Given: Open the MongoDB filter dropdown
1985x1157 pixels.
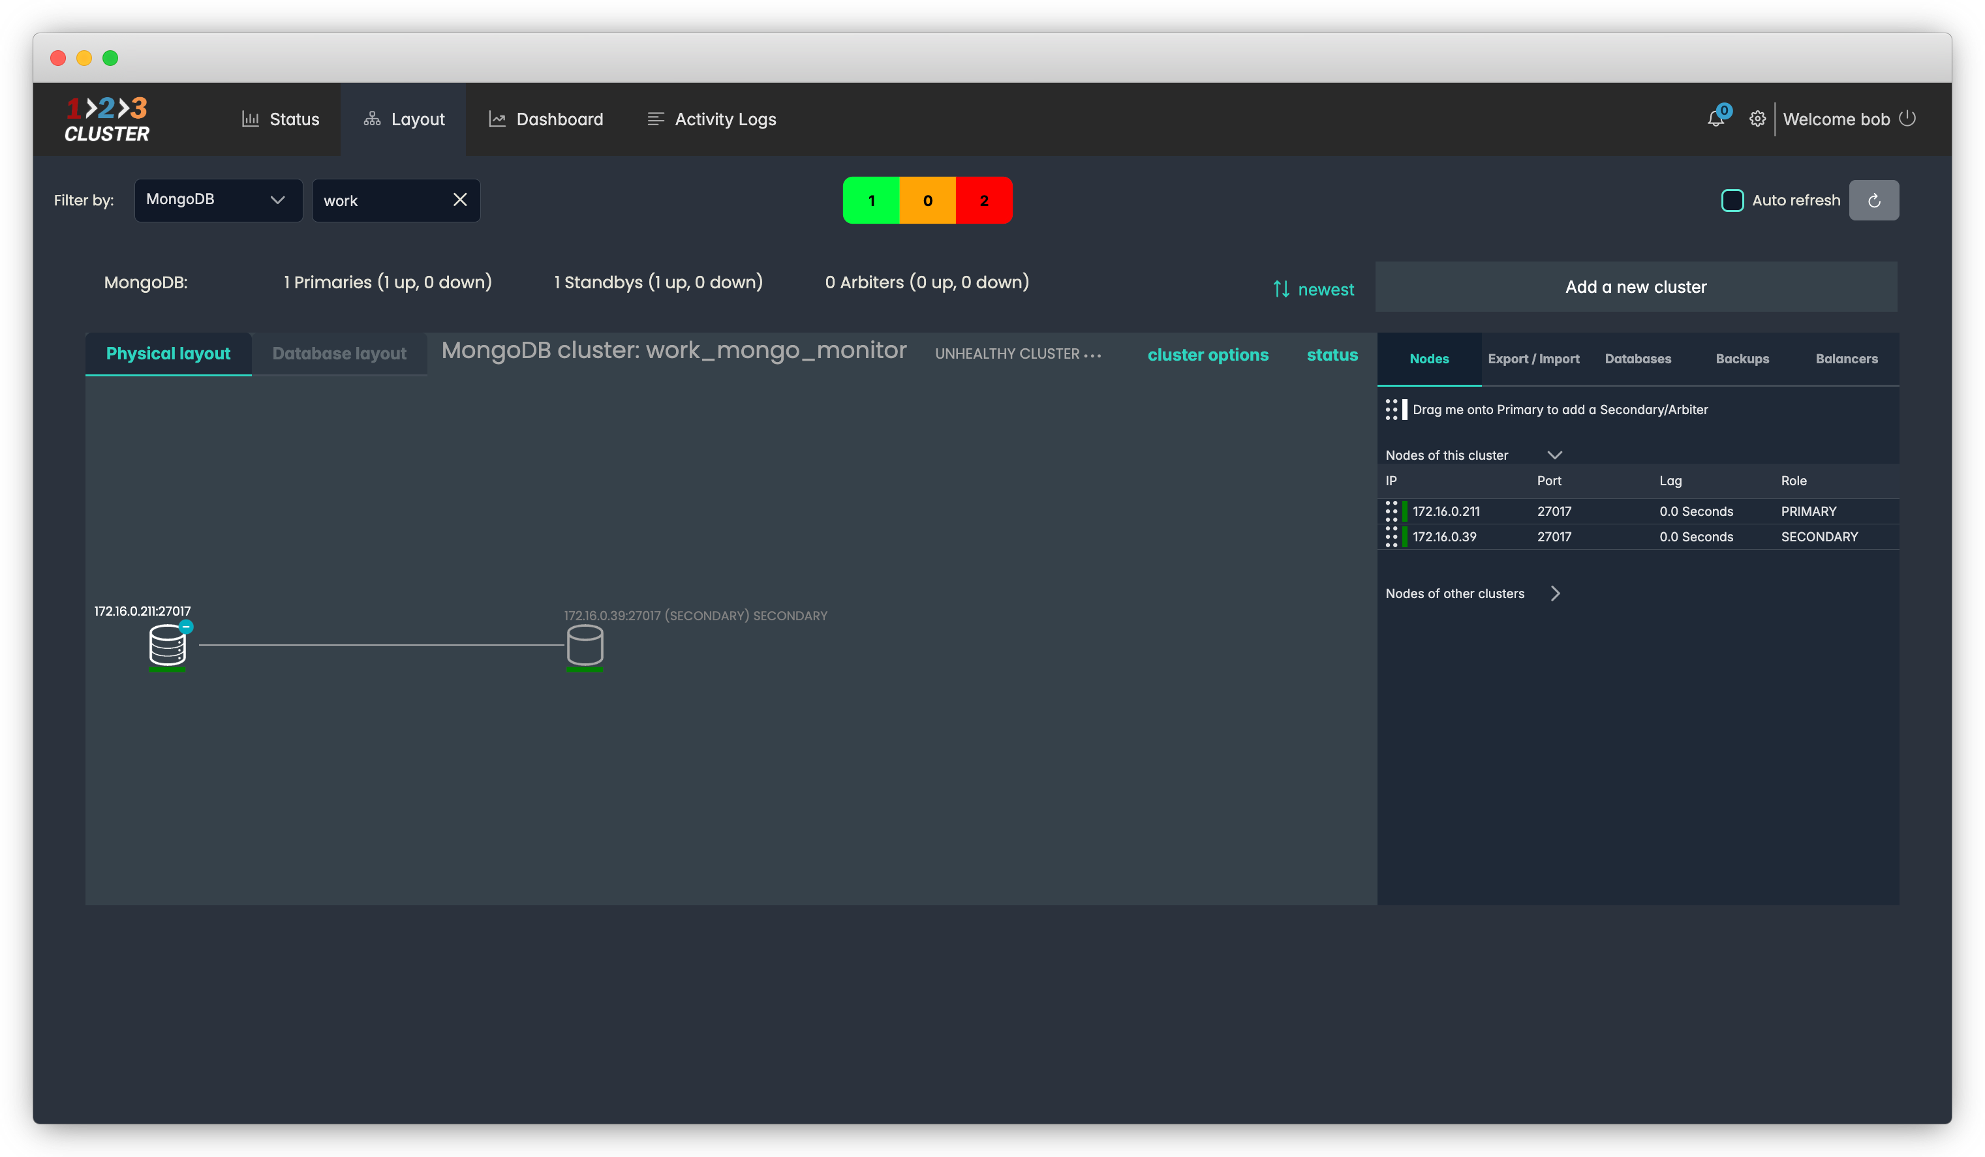Looking at the screenshot, I should 218,200.
